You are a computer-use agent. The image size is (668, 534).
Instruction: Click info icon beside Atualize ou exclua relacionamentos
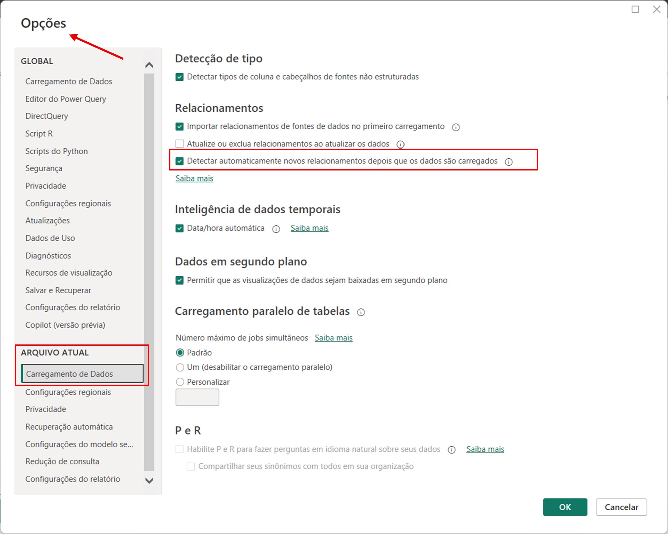pos(400,144)
